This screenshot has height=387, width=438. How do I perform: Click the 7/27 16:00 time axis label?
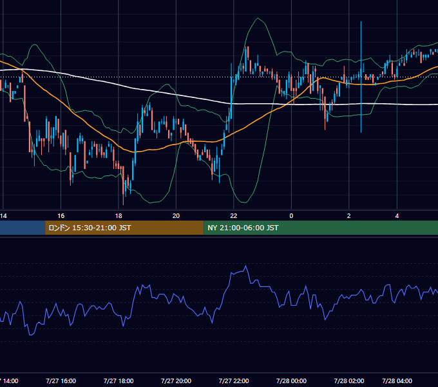(x=61, y=381)
